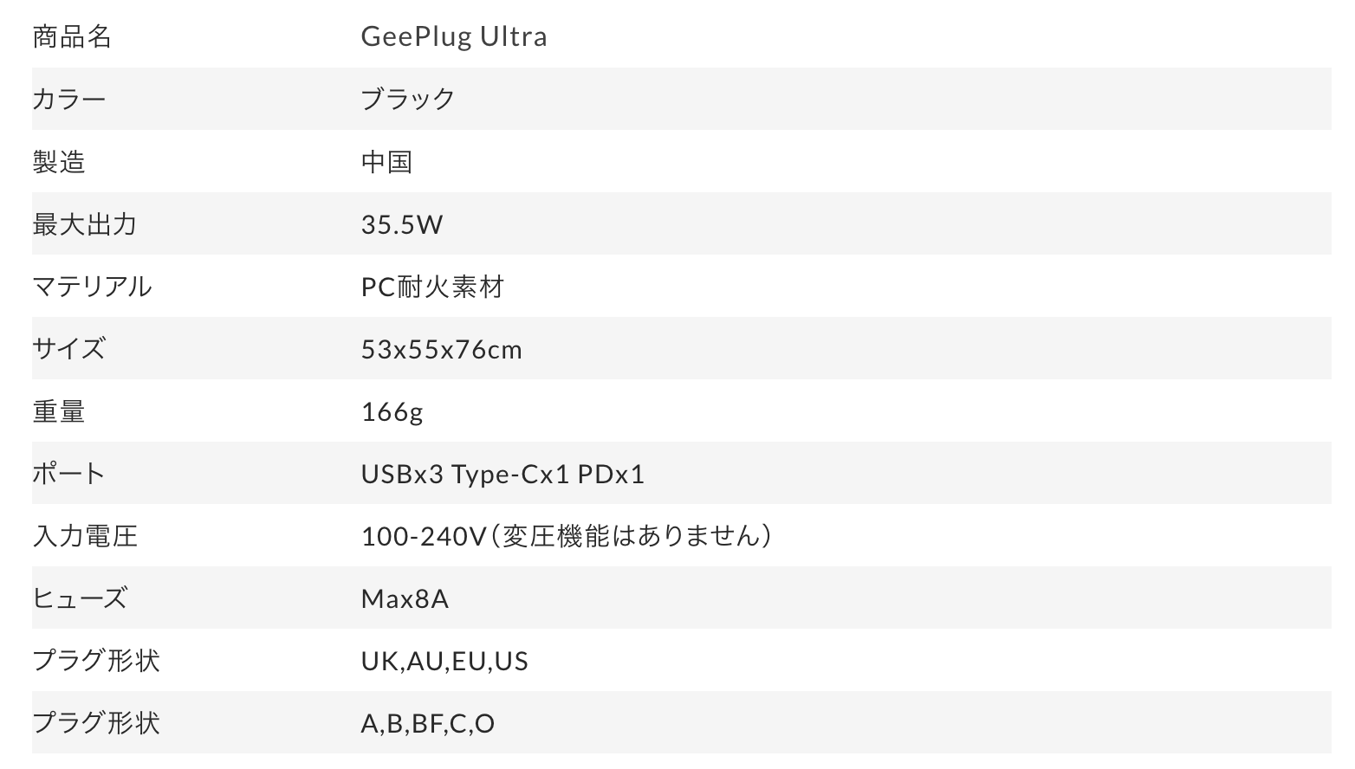This screenshot has width=1355, height=769.
Task: Select the UK,AU,EU,US plug shape value
Action: pos(444,661)
